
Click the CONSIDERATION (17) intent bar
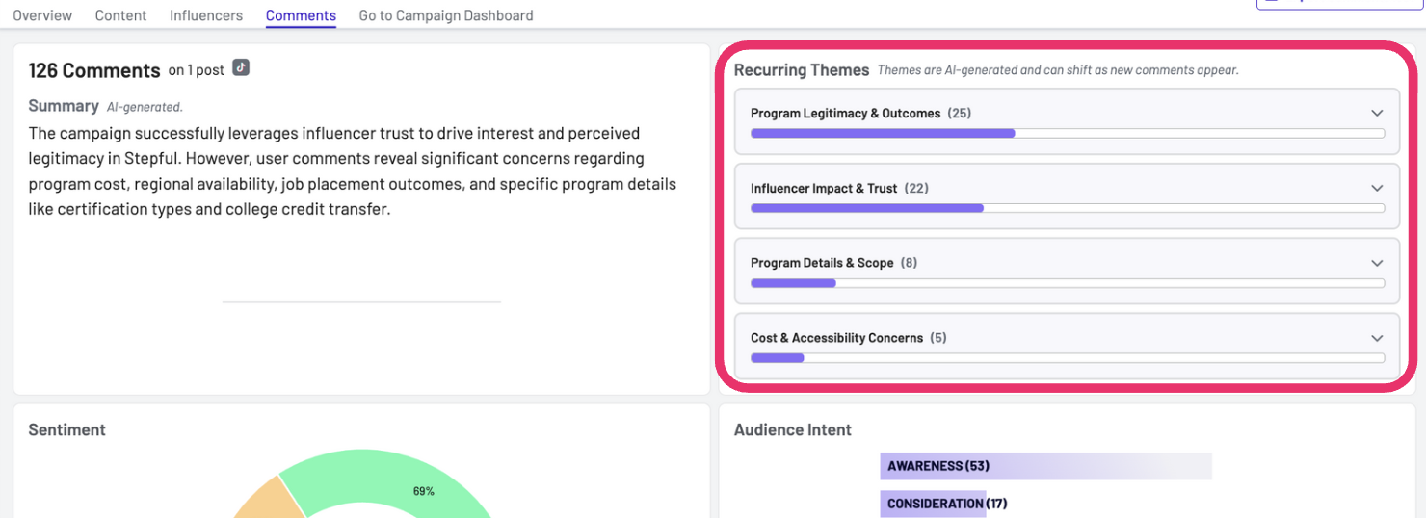[x=943, y=504]
